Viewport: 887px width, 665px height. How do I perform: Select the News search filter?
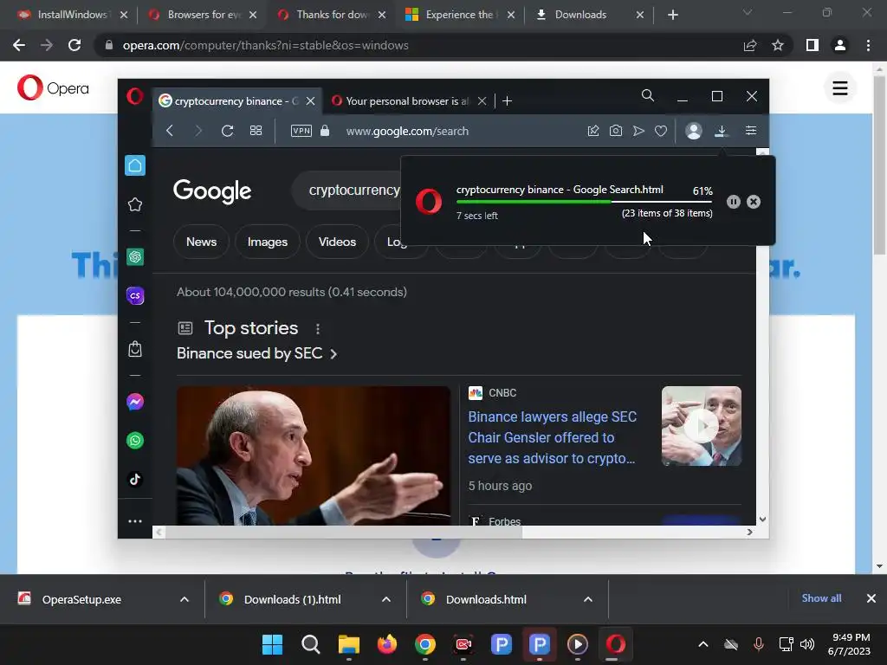point(201,242)
